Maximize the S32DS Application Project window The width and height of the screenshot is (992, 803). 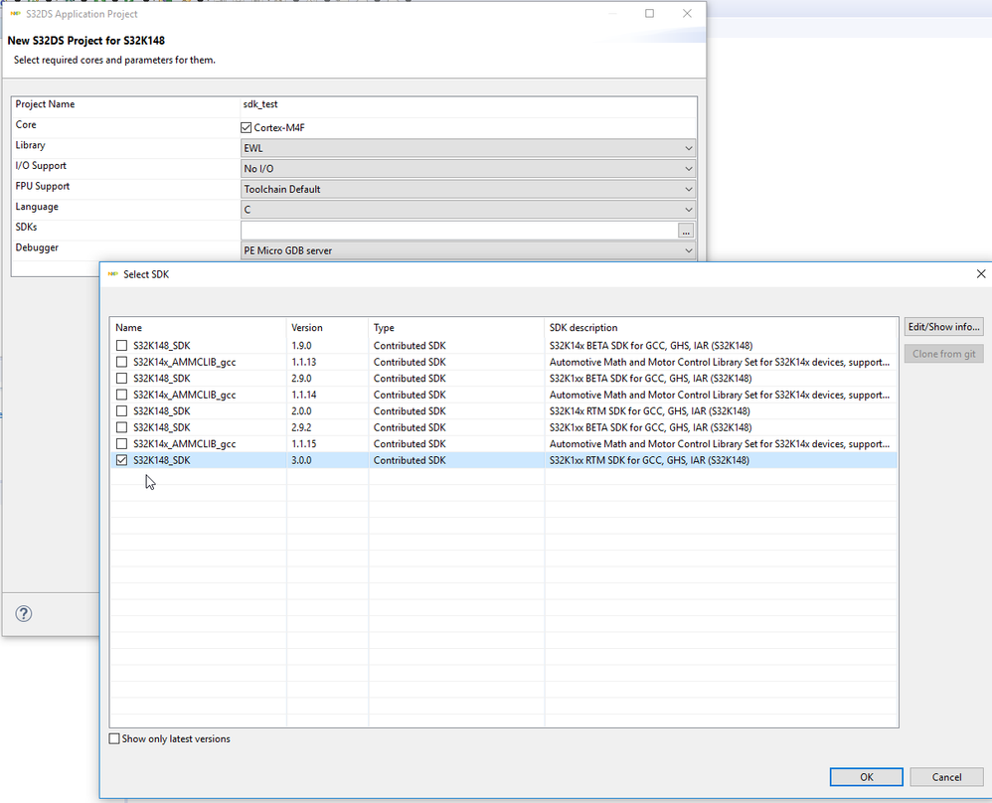tap(649, 13)
